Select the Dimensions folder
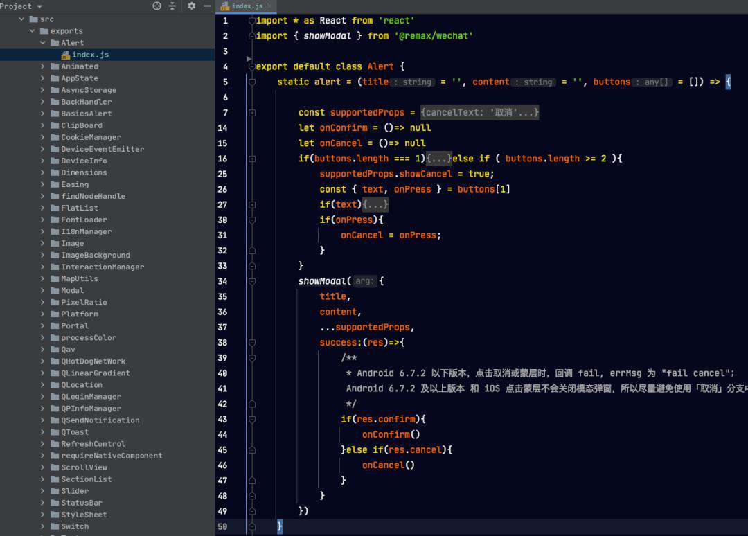 (84, 172)
